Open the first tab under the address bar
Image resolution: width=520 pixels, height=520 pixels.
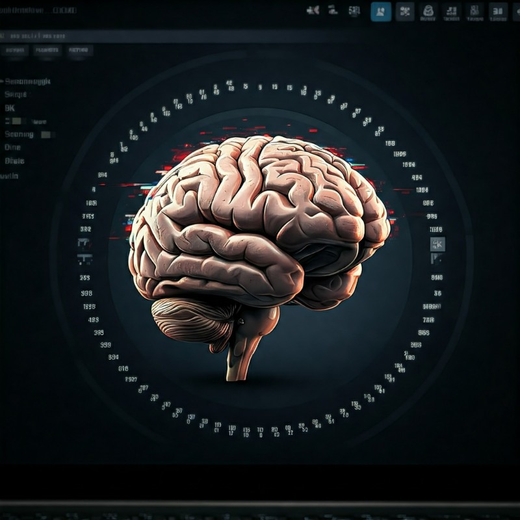(13, 50)
